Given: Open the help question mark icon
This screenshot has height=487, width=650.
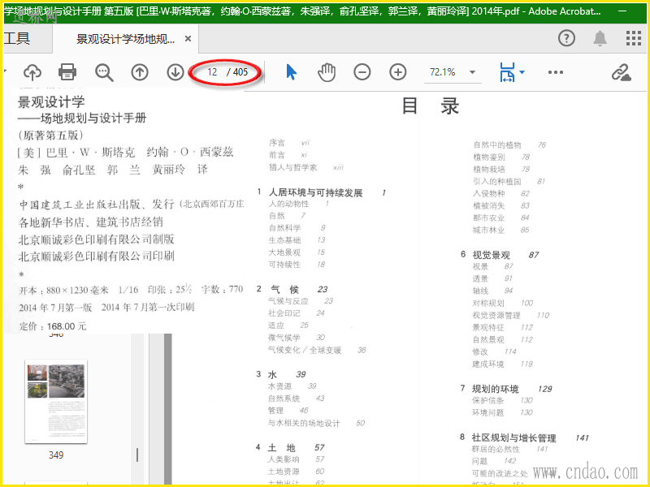Looking at the screenshot, I should [x=566, y=38].
